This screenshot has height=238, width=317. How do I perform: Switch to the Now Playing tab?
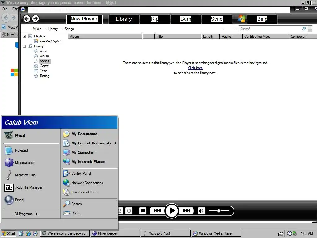point(85,19)
